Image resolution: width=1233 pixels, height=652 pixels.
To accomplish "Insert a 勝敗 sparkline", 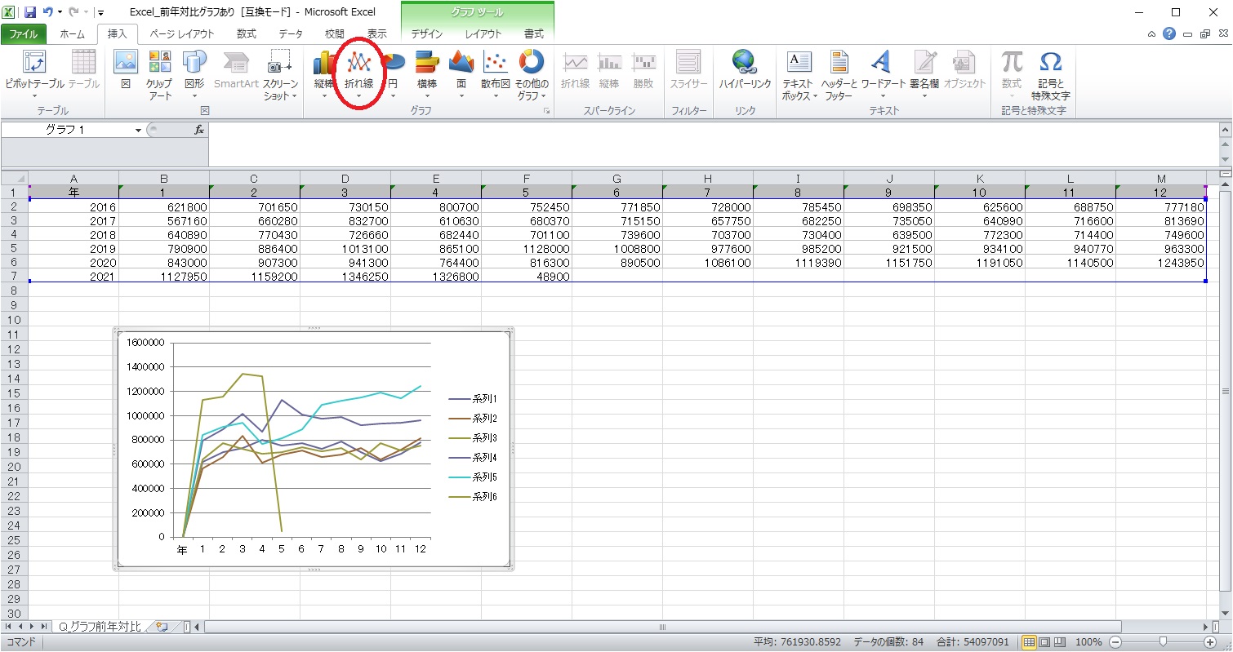I will click(643, 72).
